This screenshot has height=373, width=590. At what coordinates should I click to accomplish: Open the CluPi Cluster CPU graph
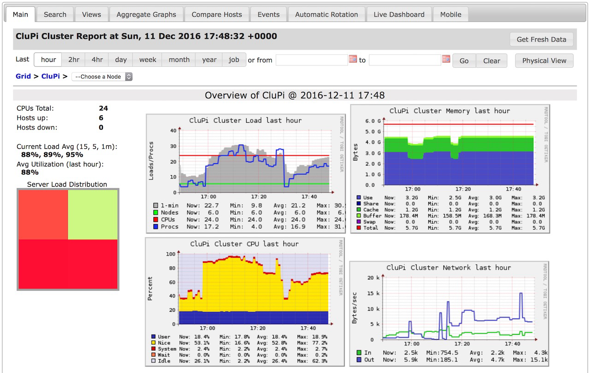click(244, 302)
